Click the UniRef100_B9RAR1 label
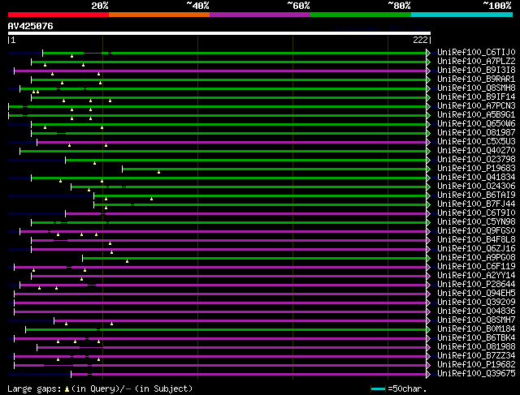 pyautogui.click(x=476, y=79)
